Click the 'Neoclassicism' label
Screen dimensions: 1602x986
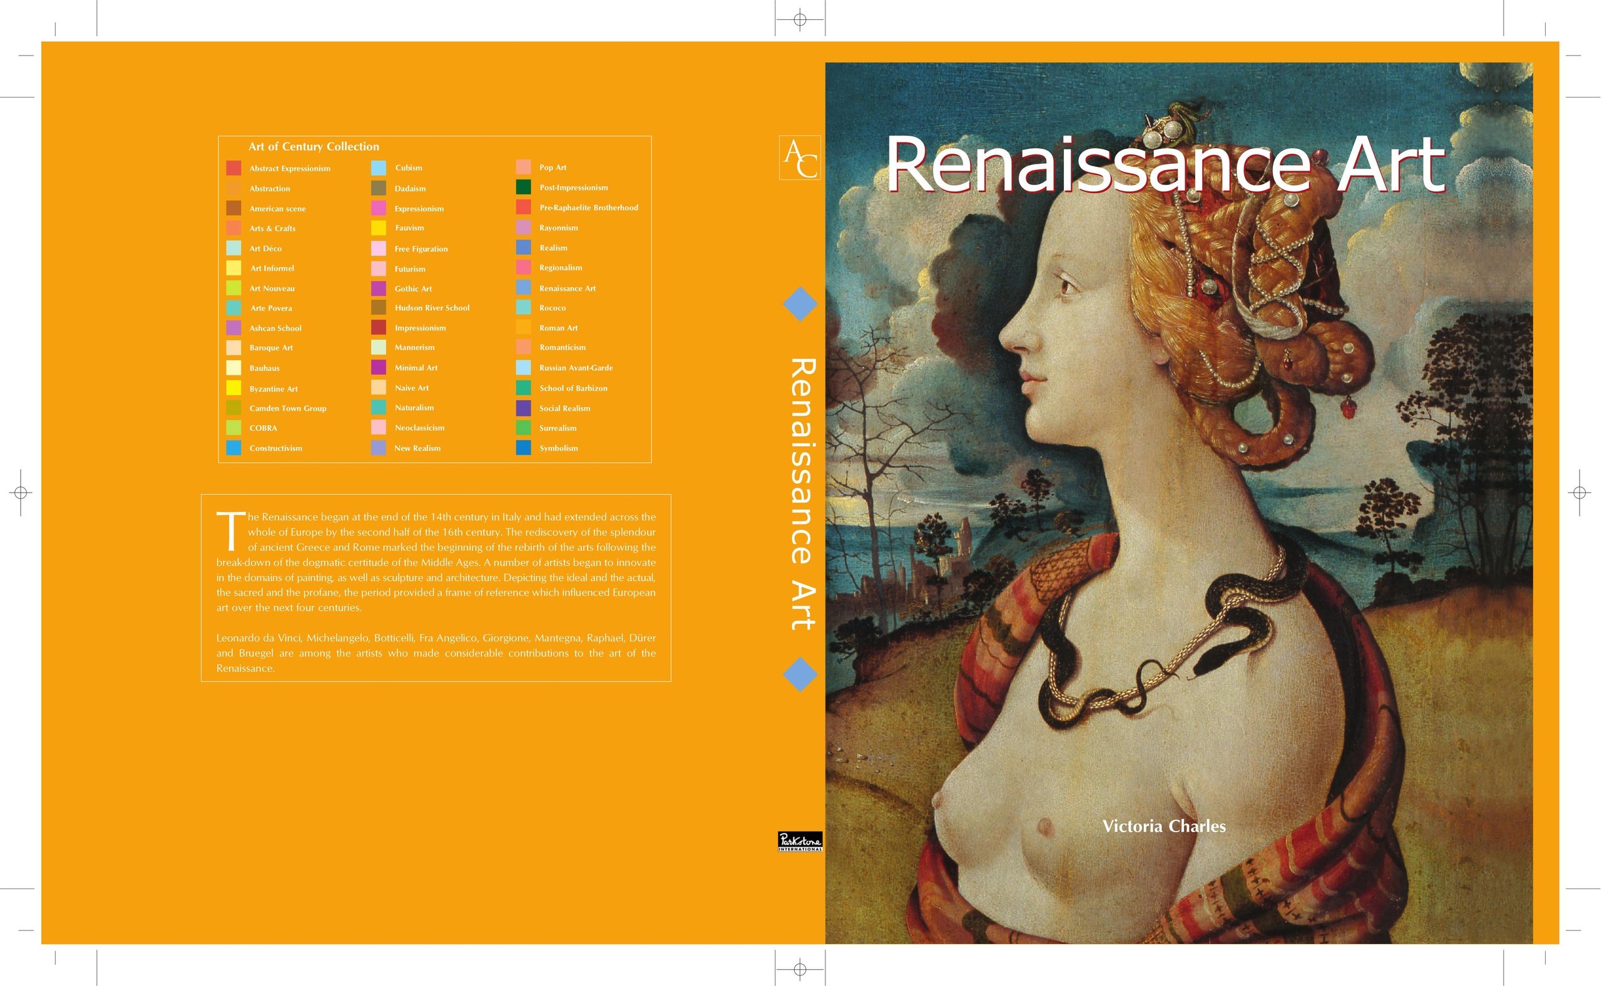tap(420, 428)
